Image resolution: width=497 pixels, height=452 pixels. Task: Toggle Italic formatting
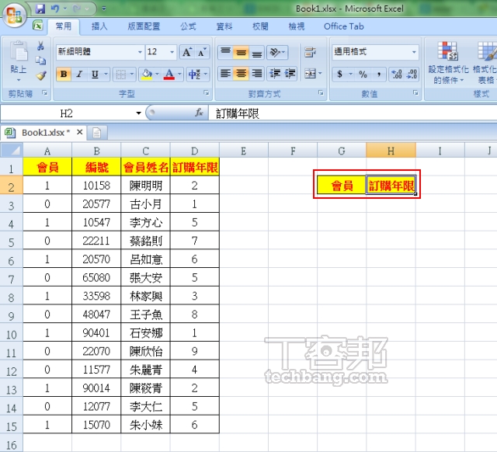pos(79,75)
